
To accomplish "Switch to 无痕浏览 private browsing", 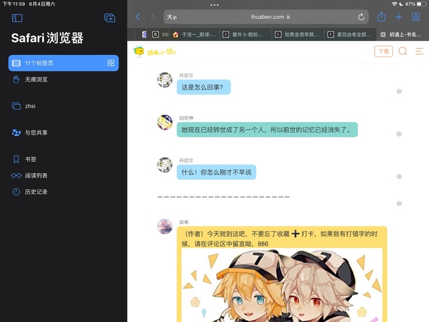I will pyautogui.click(x=36, y=79).
